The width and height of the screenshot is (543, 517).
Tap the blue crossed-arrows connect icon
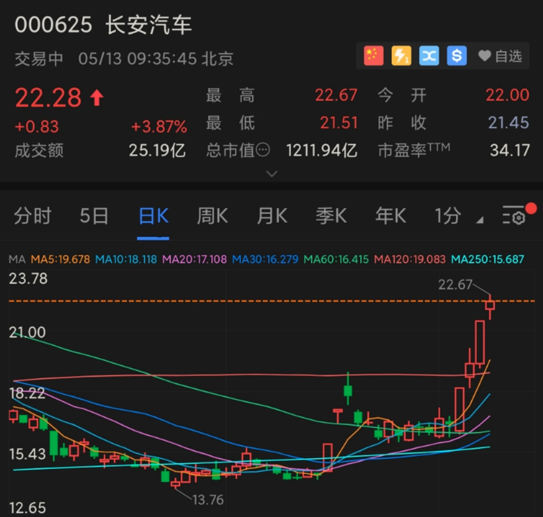(x=429, y=56)
